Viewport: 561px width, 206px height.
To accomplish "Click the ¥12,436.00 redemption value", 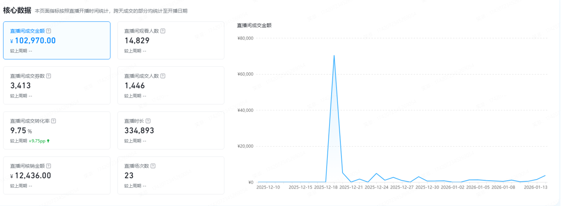I will (x=30, y=176).
